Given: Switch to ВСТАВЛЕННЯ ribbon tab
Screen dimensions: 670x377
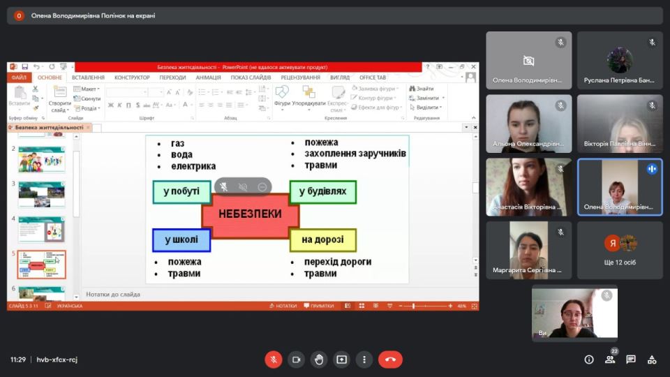Looking at the screenshot, I should tap(88, 77).
